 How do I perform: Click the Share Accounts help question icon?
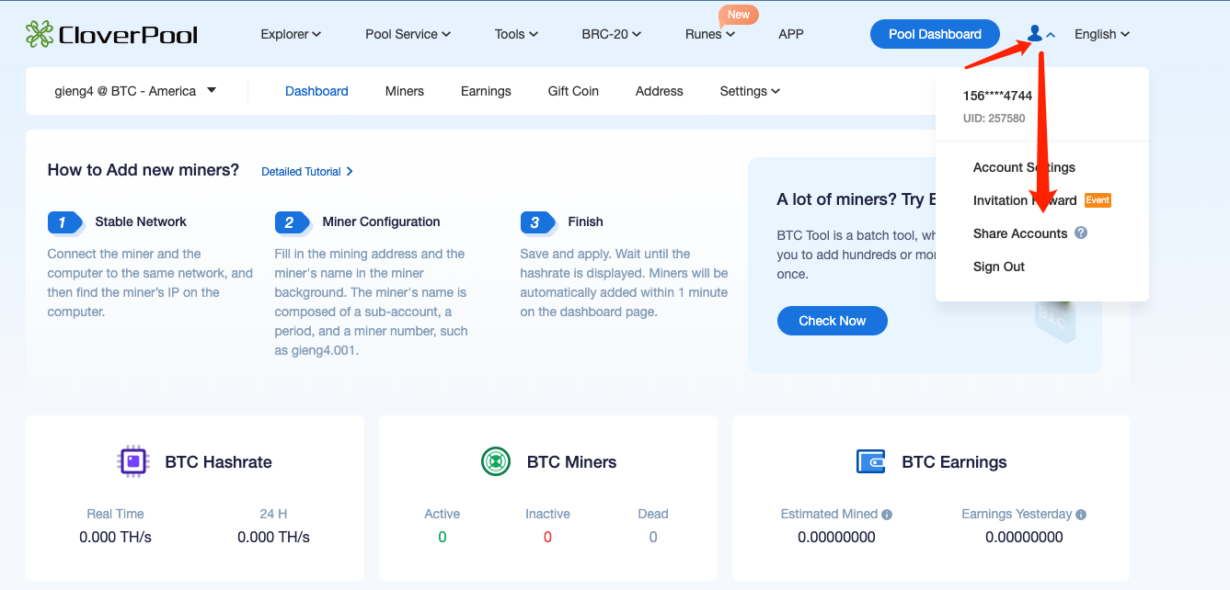coord(1081,233)
